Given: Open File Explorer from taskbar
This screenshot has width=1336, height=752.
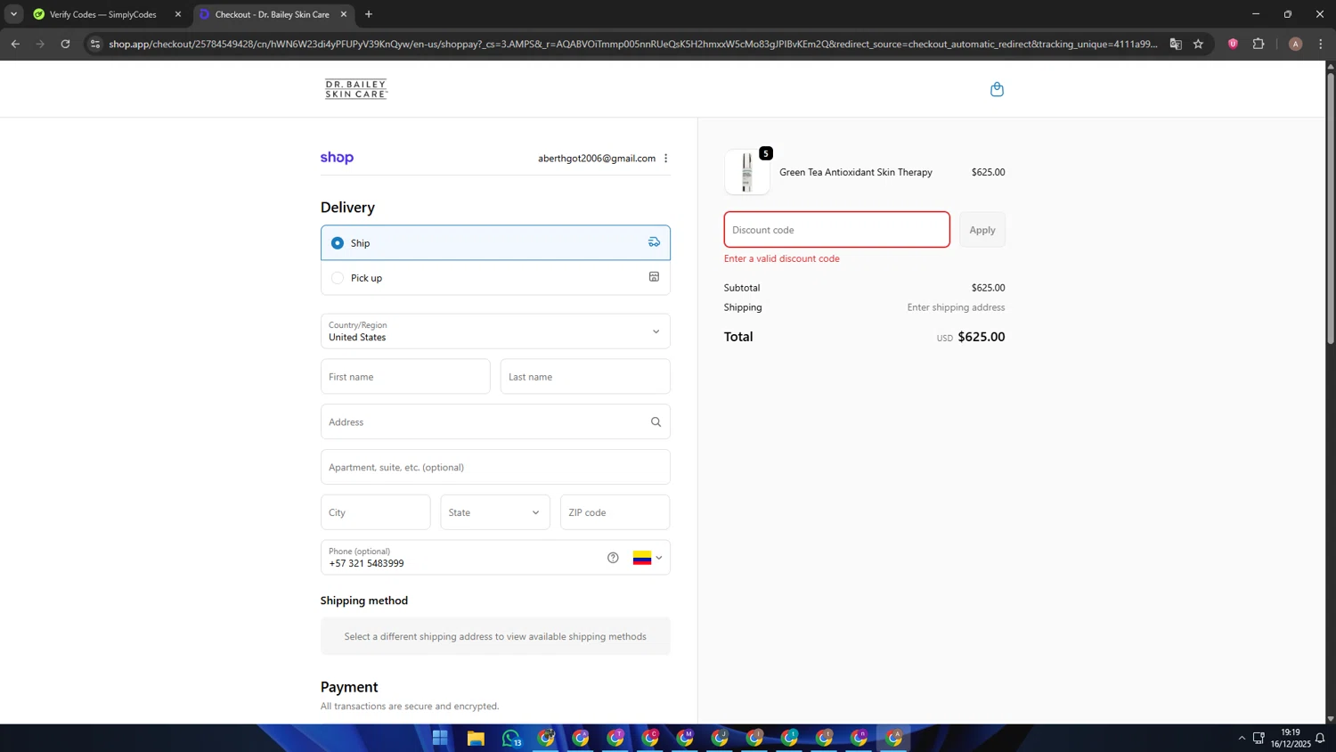Looking at the screenshot, I should pyautogui.click(x=476, y=738).
